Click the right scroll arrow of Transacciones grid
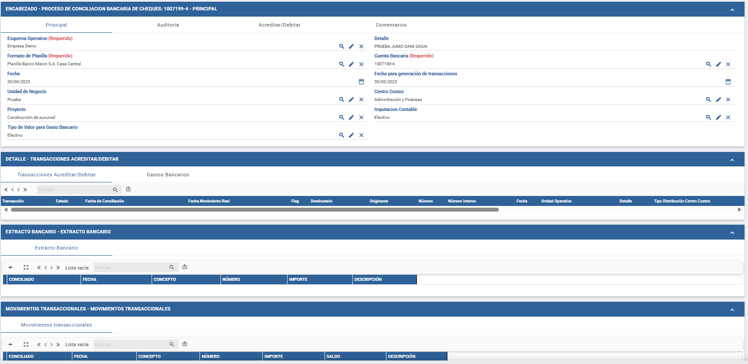This screenshot has height=364, width=748. 739,209
